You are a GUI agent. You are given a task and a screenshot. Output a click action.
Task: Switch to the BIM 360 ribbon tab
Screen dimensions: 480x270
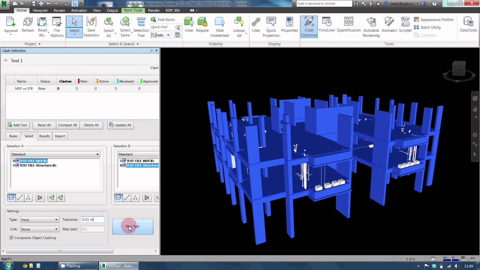click(173, 10)
